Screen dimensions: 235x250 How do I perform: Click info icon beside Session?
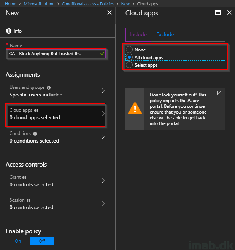29,200
